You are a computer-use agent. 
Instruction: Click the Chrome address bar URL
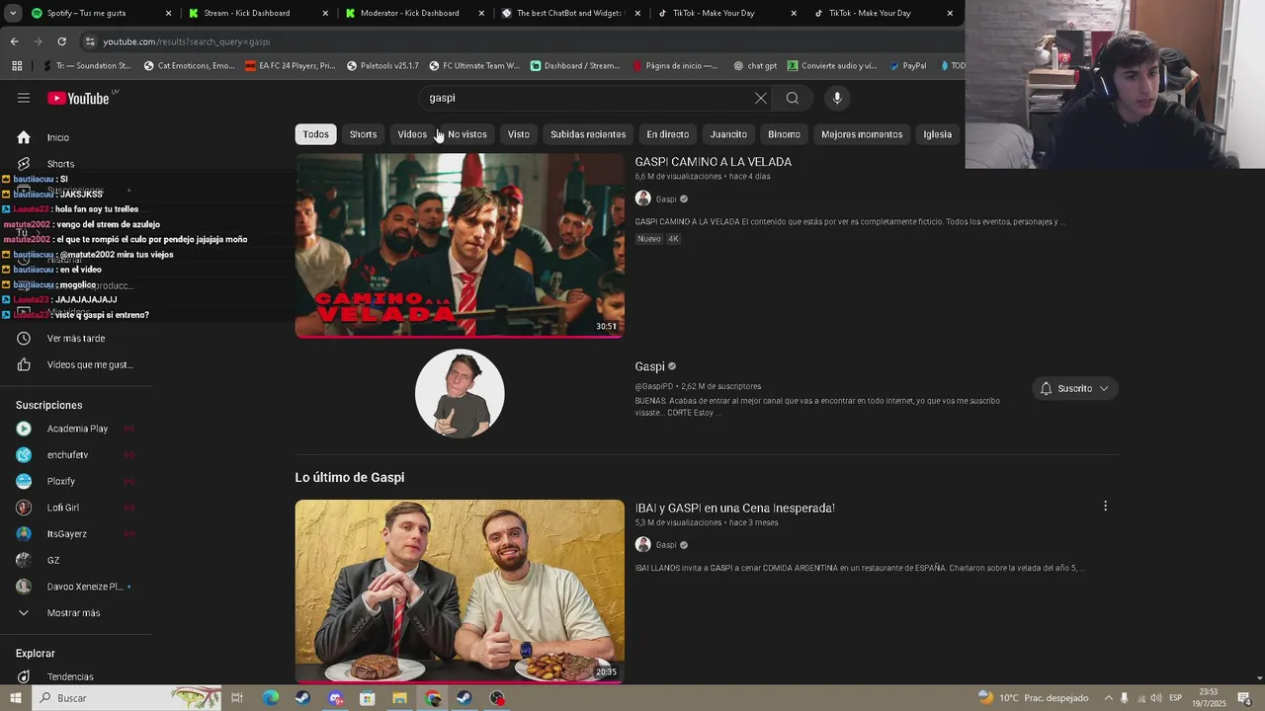coord(187,41)
